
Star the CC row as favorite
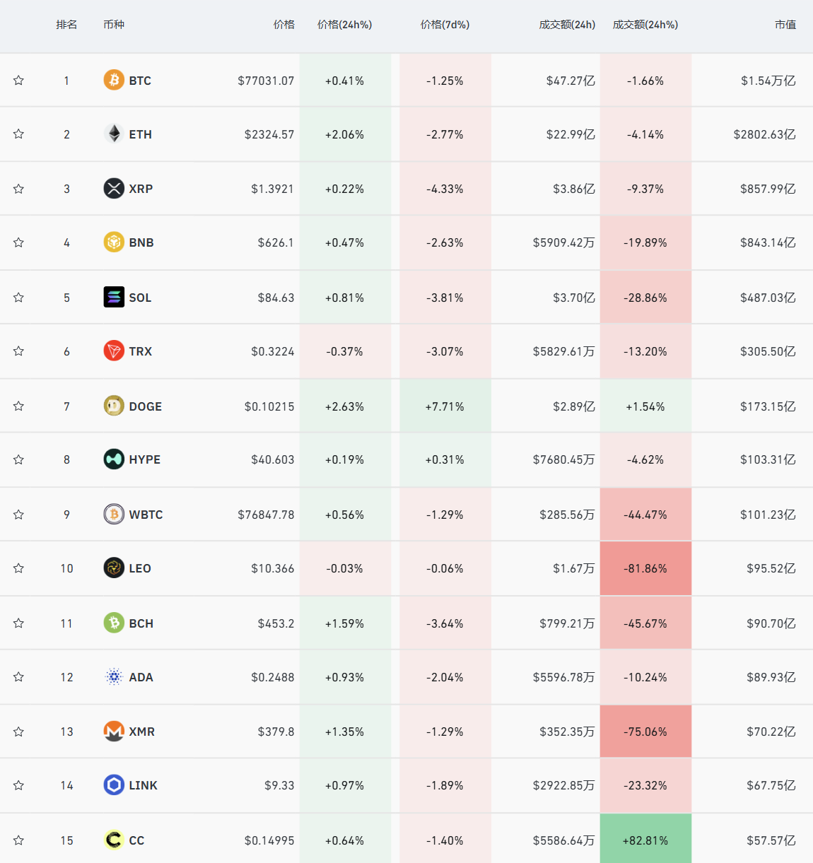tap(19, 840)
